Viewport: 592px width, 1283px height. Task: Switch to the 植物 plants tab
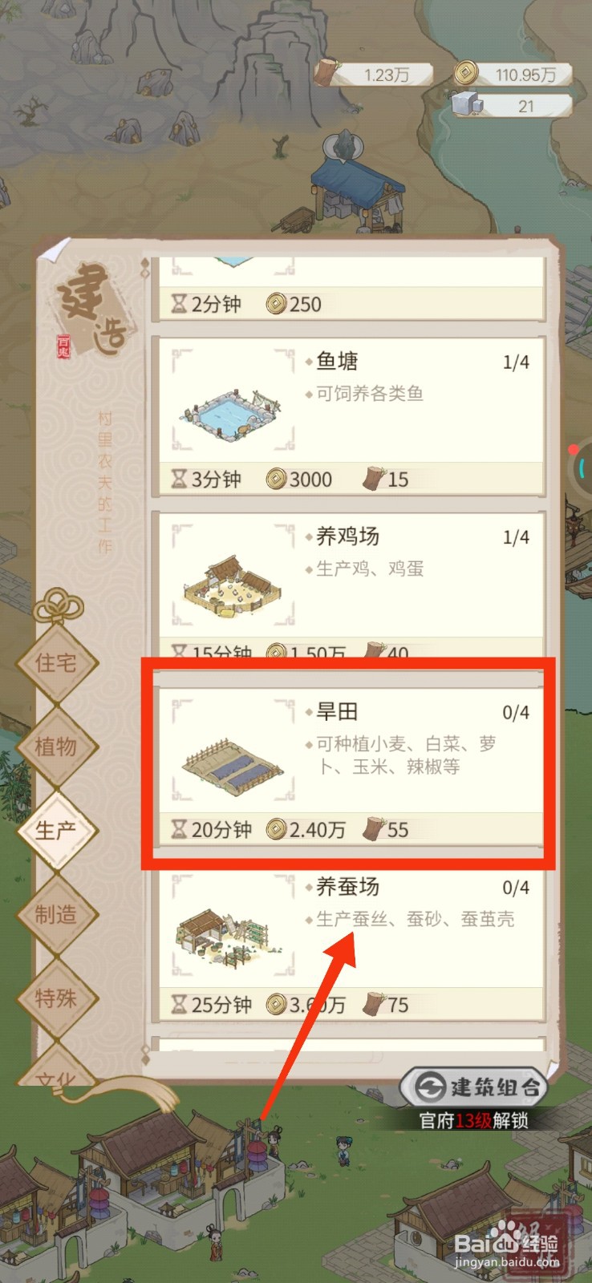pyautogui.click(x=56, y=747)
